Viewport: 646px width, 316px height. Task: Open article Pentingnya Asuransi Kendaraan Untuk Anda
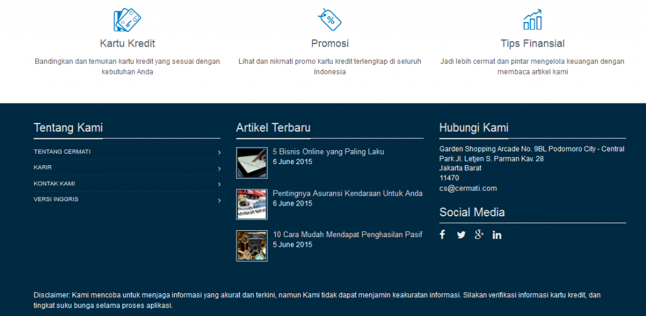(x=348, y=193)
